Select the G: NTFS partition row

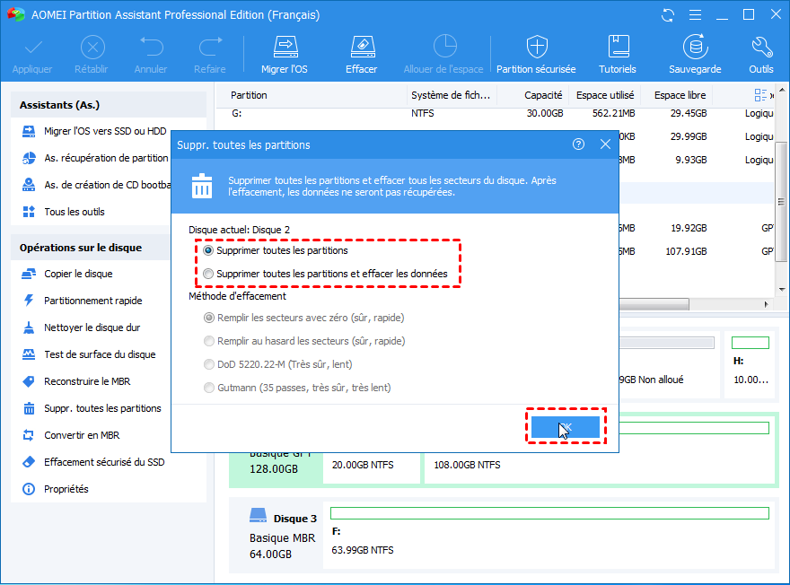pyautogui.click(x=496, y=113)
